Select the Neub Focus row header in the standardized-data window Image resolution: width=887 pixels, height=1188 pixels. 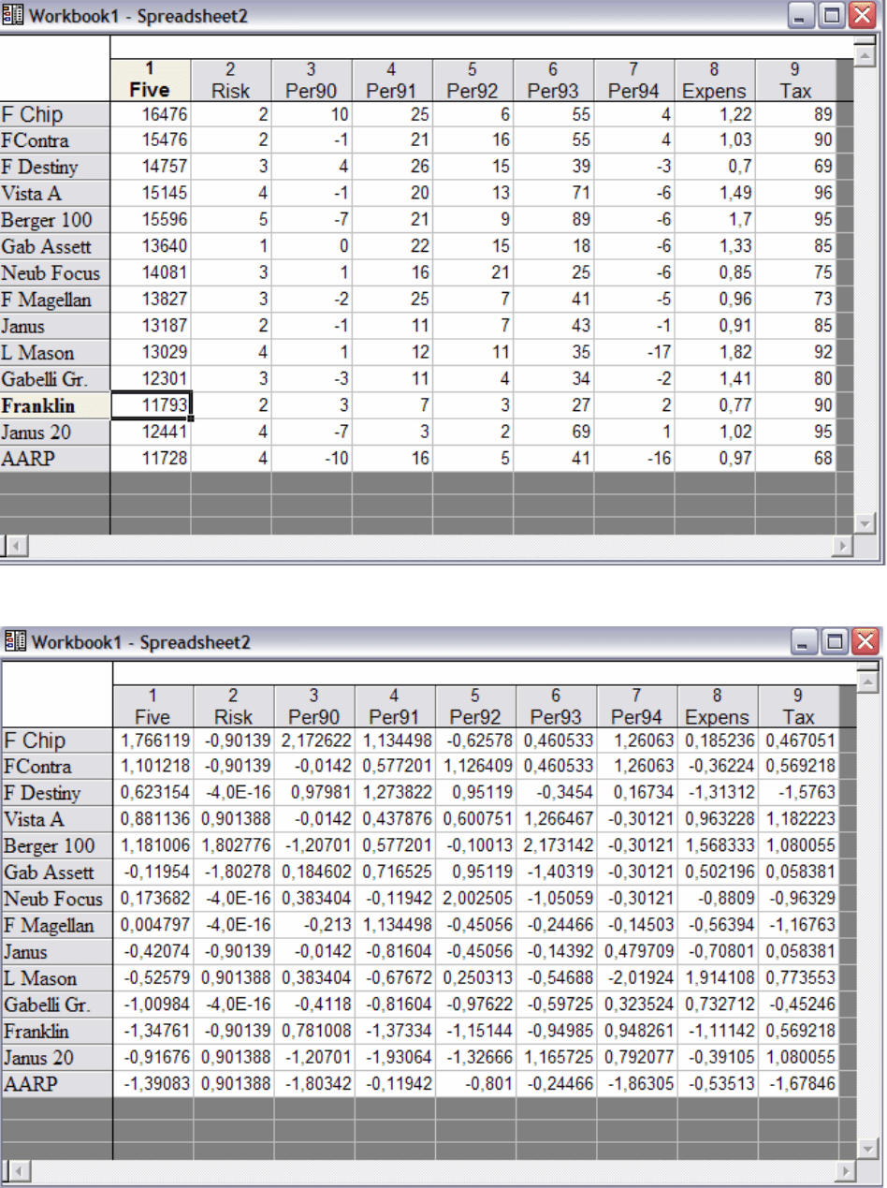click(x=57, y=898)
